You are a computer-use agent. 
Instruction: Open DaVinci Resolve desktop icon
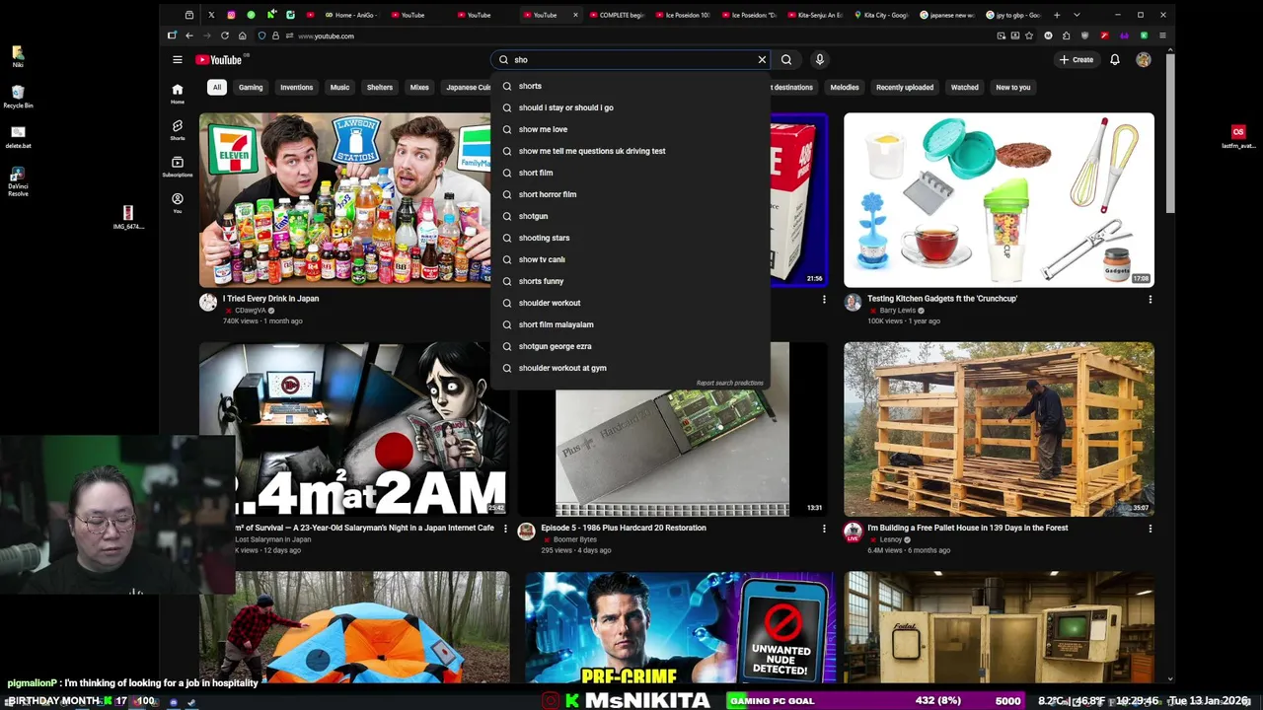pyautogui.click(x=18, y=181)
